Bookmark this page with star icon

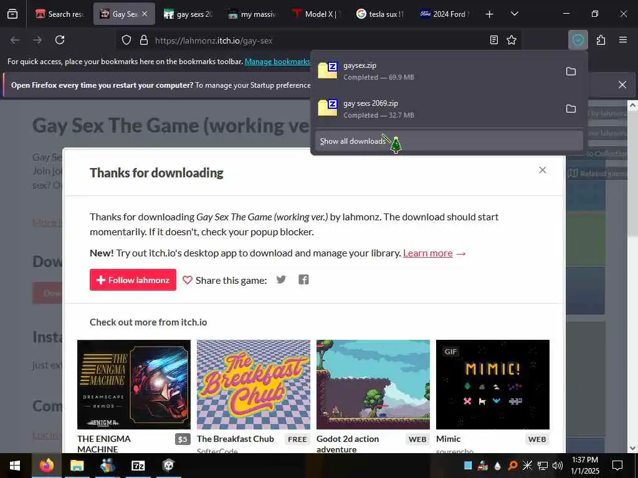[x=512, y=40]
